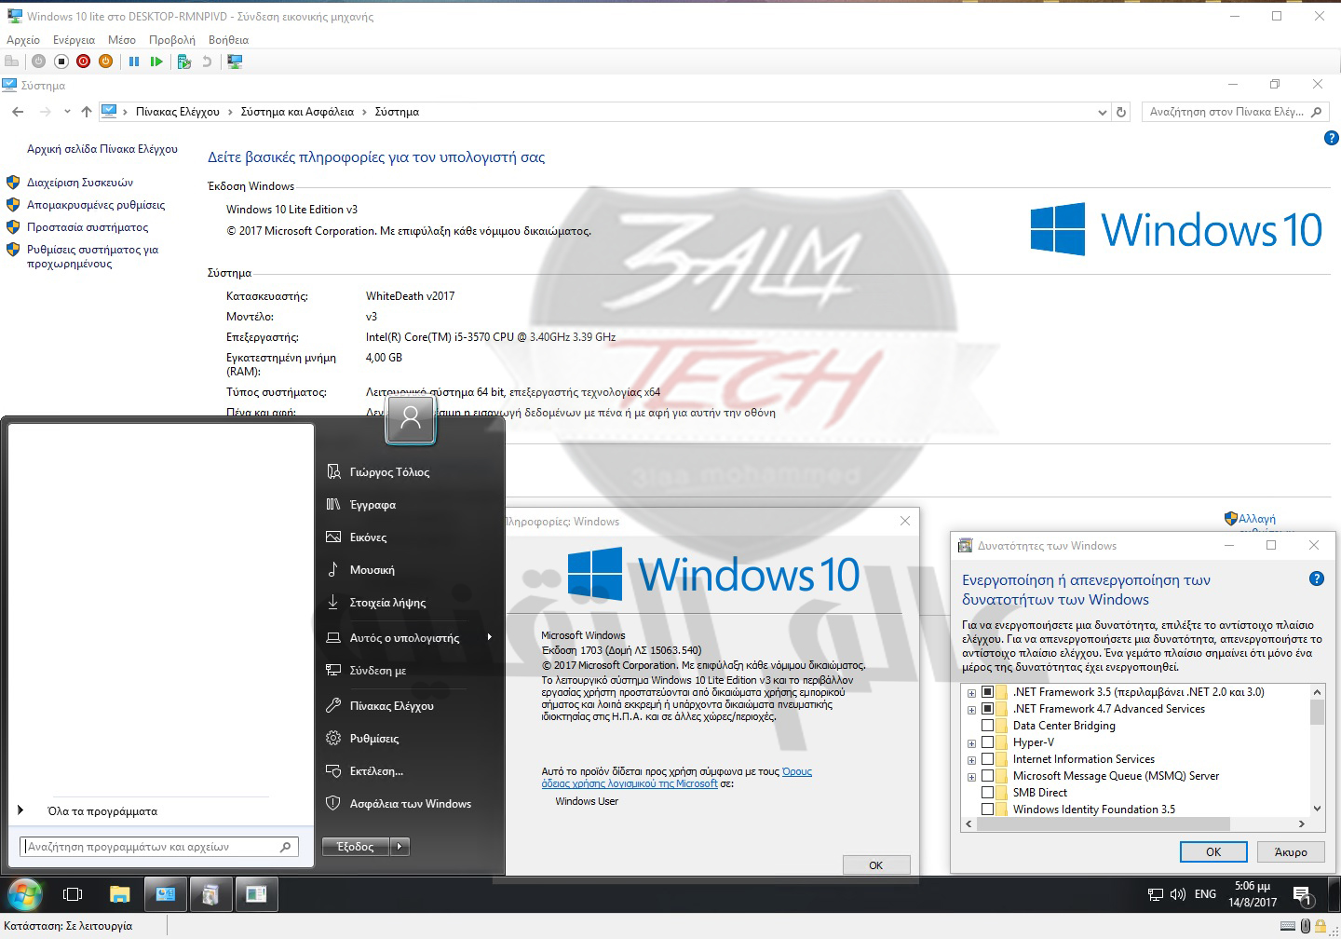Open the volume tray icon
1341x939 pixels.
coord(1178,894)
